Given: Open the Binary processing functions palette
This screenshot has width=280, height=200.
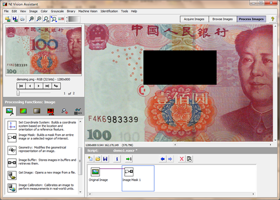Looking at the screenshot, I should point(51,111).
